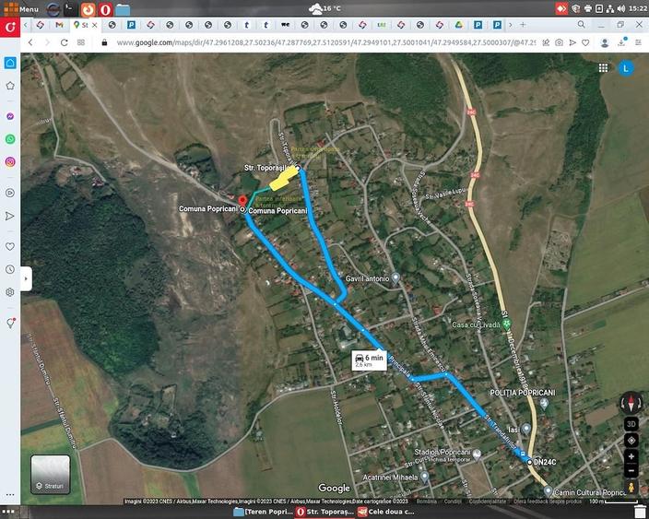Open Player icon in Opera sidebar
Screen dimensions: 649x519
click(x=10, y=193)
